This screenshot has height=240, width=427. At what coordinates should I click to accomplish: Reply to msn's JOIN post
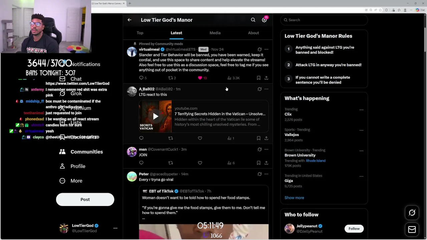click(141, 163)
